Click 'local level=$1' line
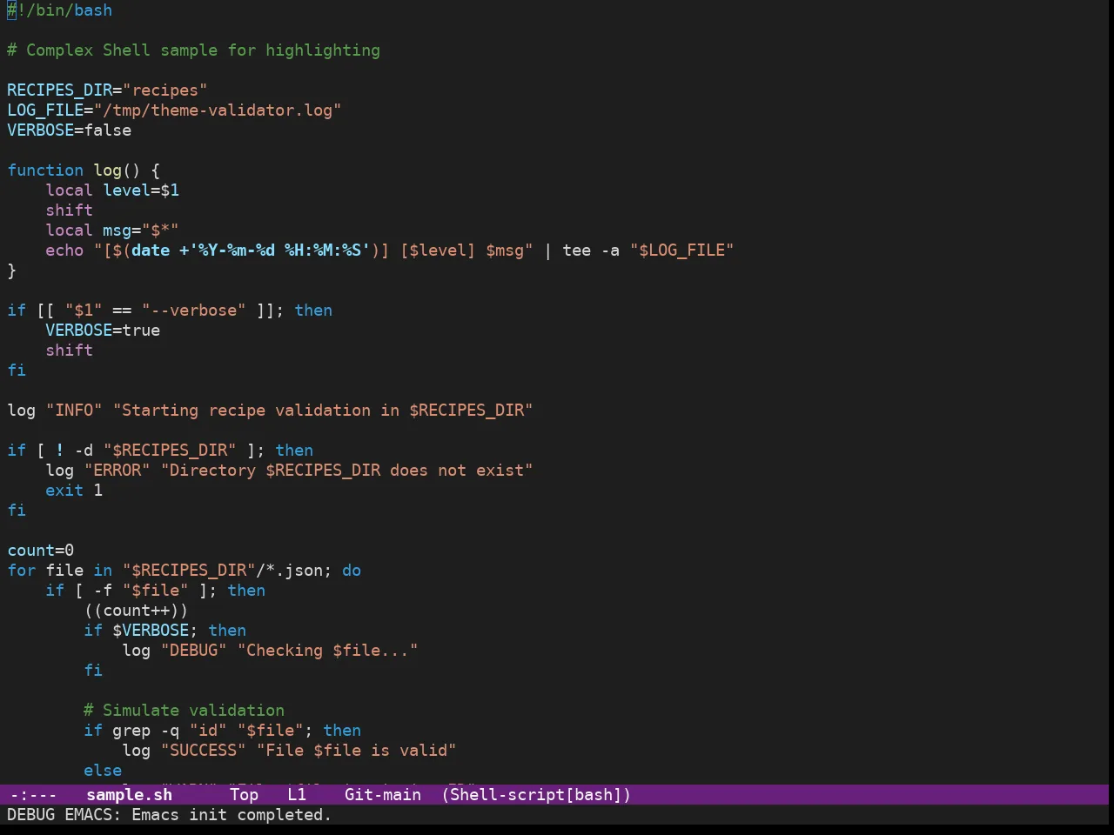This screenshot has width=1114, height=835. click(x=112, y=190)
